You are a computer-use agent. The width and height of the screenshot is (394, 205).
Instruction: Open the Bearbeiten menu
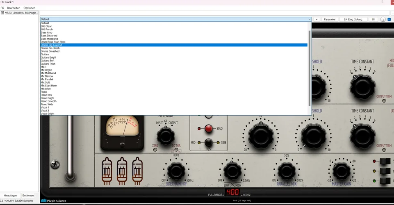[14, 8]
